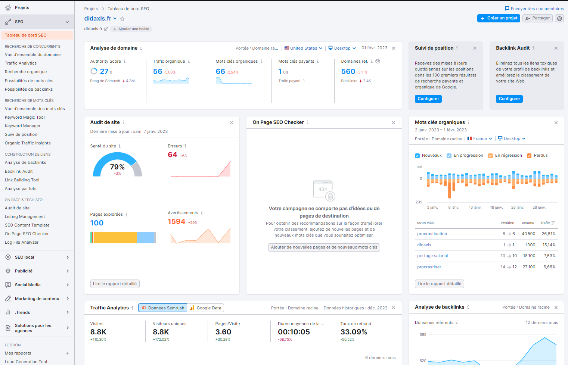Click Ajouter de nouvelles pages button

click(x=324, y=247)
